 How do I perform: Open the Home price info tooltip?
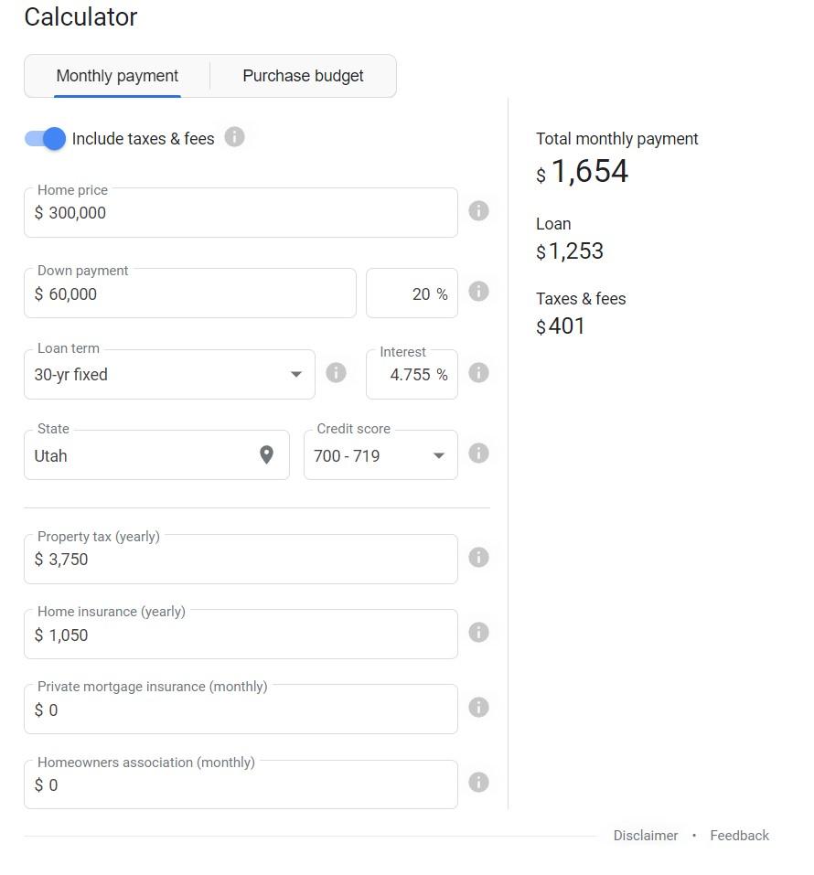pyautogui.click(x=478, y=210)
